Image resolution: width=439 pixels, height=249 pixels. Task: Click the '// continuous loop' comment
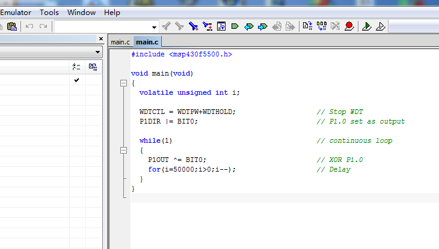tap(354, 140)
